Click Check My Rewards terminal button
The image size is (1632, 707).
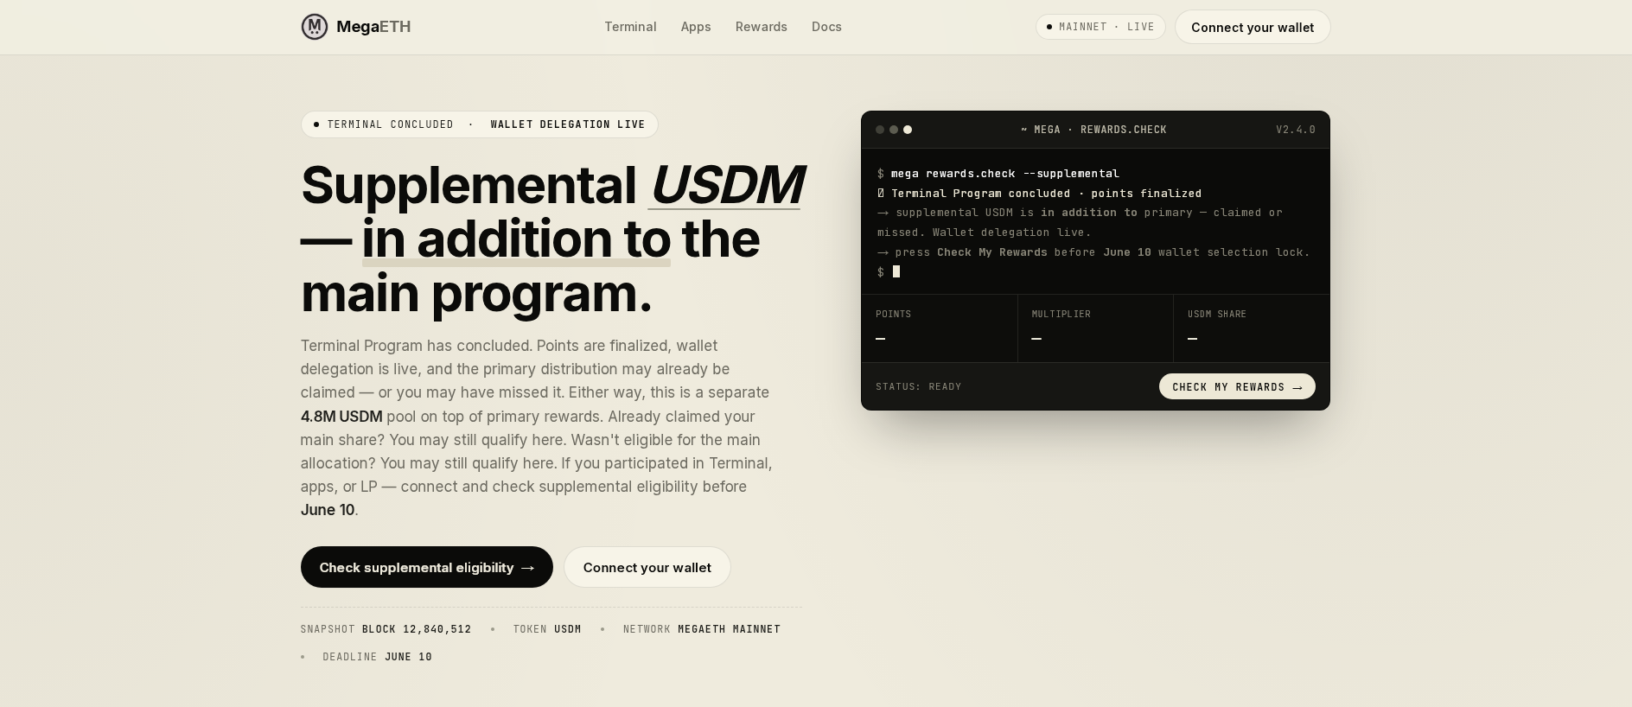pyautogui.click(x=1237, y=386)
